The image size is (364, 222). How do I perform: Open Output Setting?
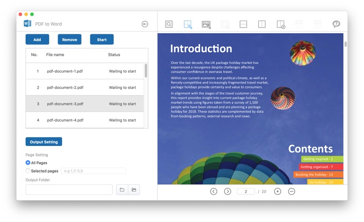pos(44,142)
